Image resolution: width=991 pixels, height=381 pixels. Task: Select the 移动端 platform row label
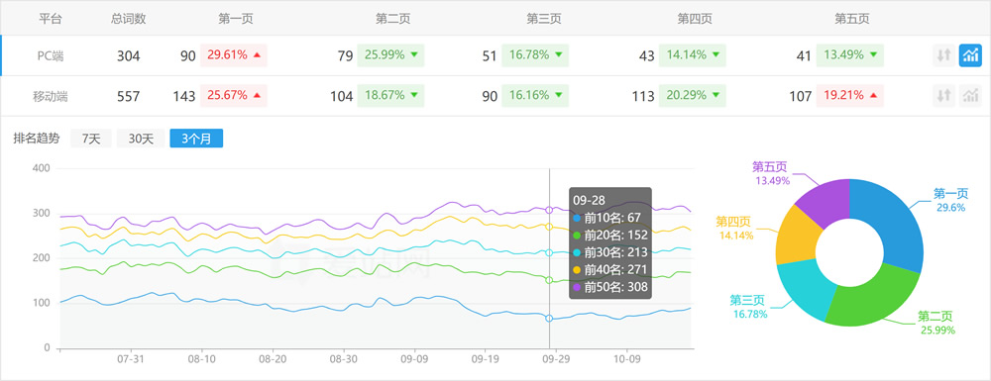tap(51, 97)
